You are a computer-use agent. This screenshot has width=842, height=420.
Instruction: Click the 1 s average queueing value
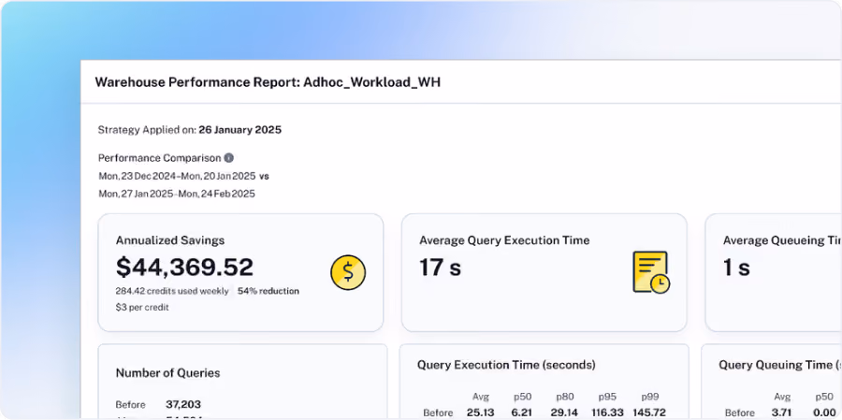click(x=736, y=268)
